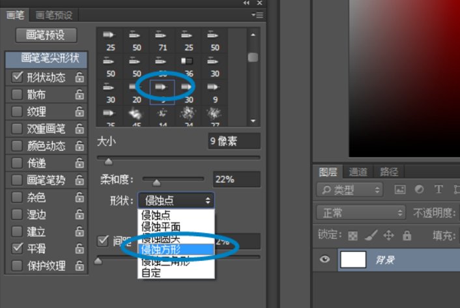460x308 pixels.
Task: Switch to the 图层 tab
Action: click(x=328, y=172)
